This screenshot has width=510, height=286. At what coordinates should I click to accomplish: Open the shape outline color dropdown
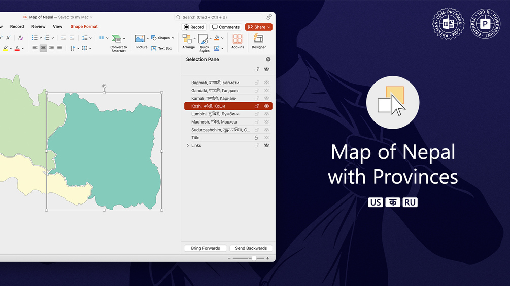[x=222, y=48]
